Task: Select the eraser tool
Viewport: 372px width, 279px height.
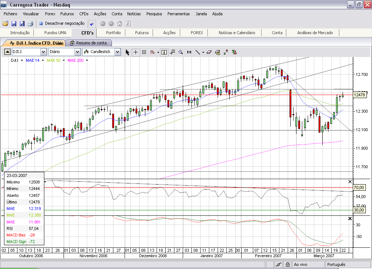Action: [x=209, y=52]
